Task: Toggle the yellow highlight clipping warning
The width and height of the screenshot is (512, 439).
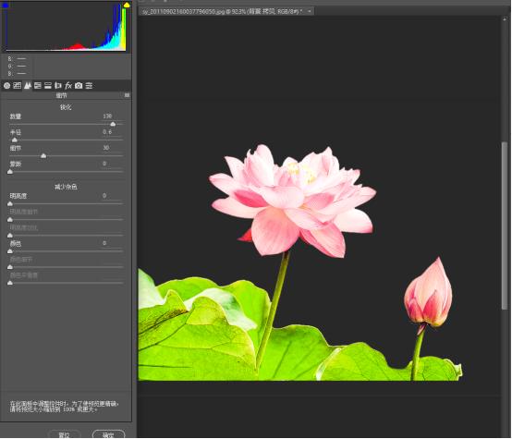Action: point(127,6)
